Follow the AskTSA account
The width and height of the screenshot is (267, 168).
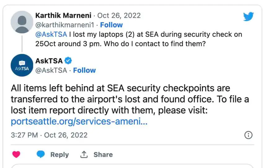[x=84, y=71]
